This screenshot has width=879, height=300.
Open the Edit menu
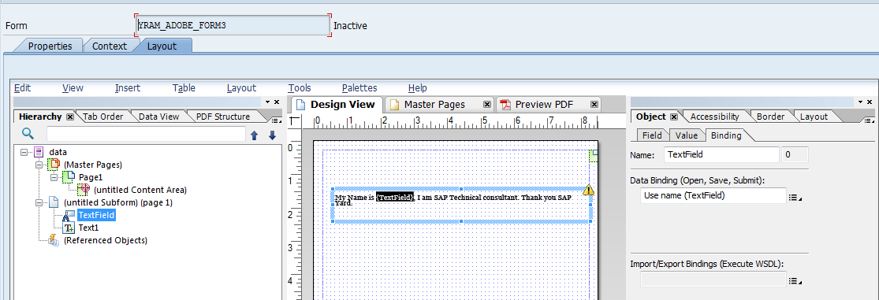[x=22, y=88]
